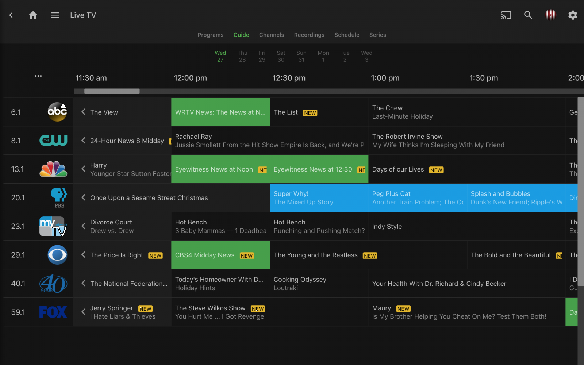Image resolution: width=584 pixels, height=365 pixels.
Task: Open Cooking Odyssey Loutraki
Action: 319,283
